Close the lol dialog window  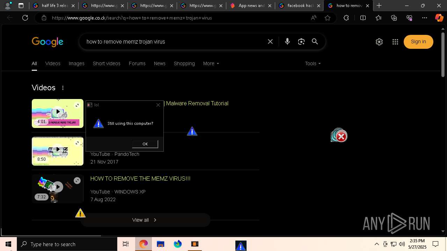tap(158, 105)
